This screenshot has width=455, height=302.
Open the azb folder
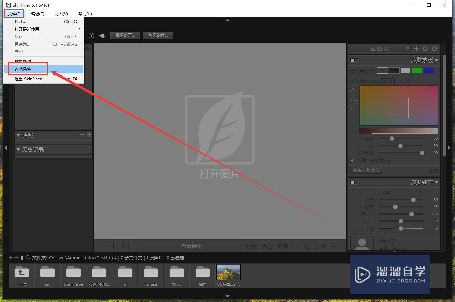(x=48, y=275)
